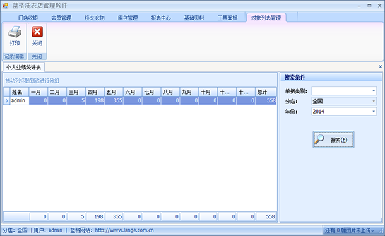Select admin row's 三月 value 5
The height and width of the screenshot is (236, 385).
click(x=76, y=100)
